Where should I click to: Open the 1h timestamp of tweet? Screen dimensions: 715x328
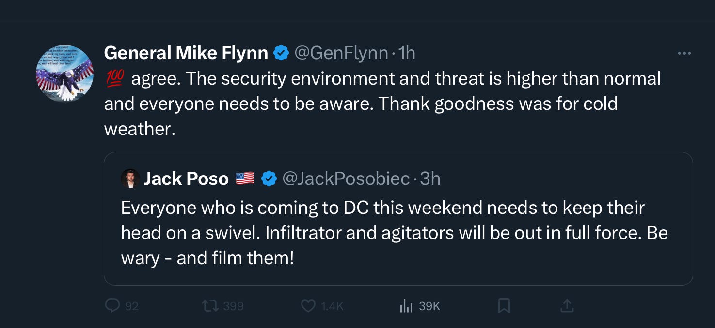pyautogui.click(x=406, y=53)
